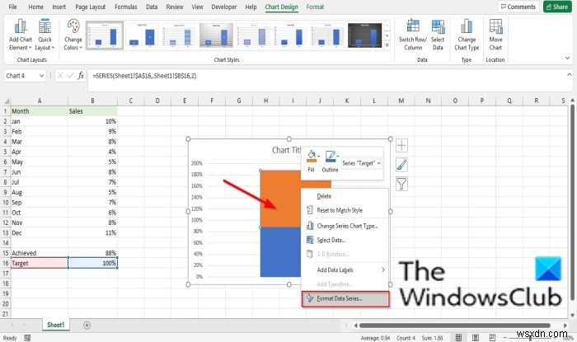Open the Outline color dropdown
577x342 pixels.
[337, 156]
